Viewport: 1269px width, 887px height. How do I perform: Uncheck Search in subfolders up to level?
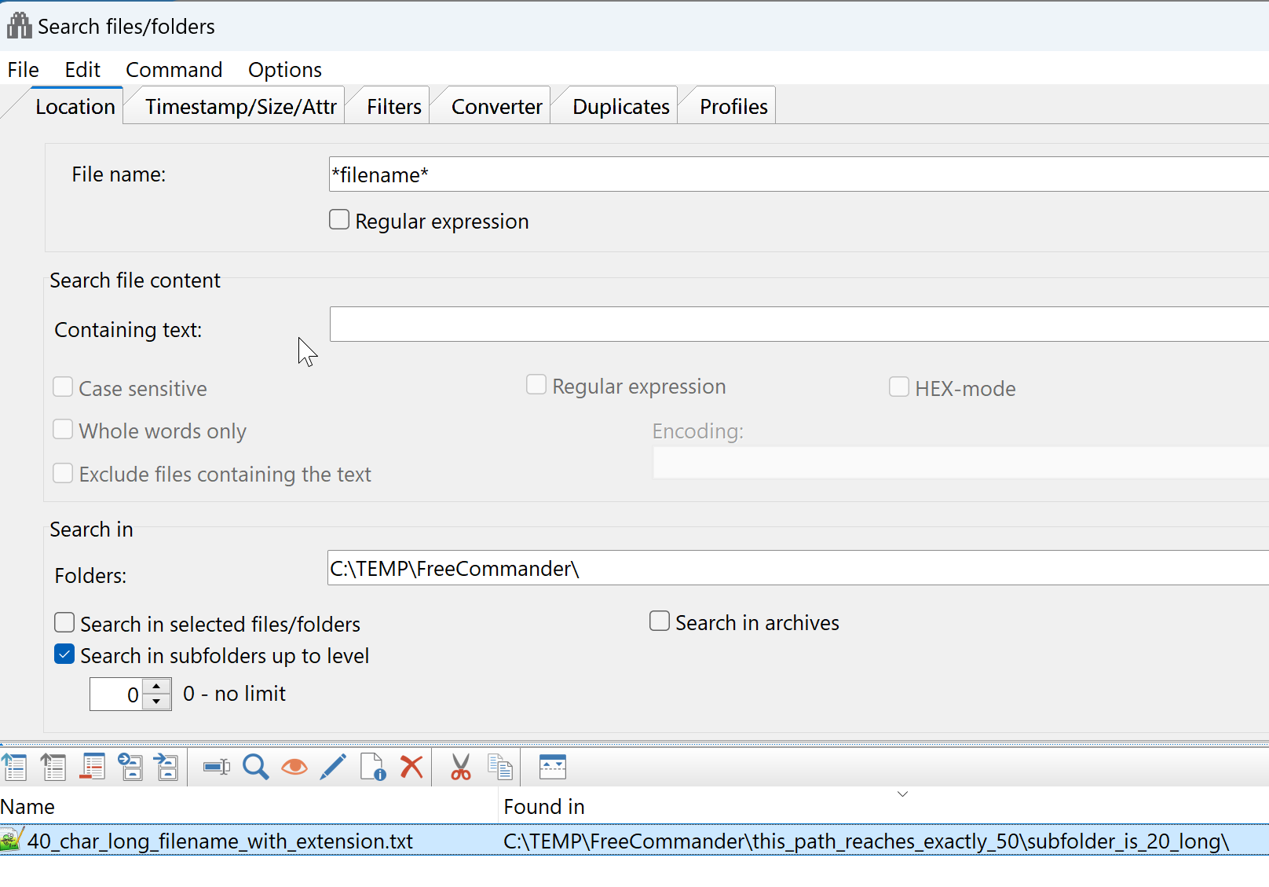(64, 654)
